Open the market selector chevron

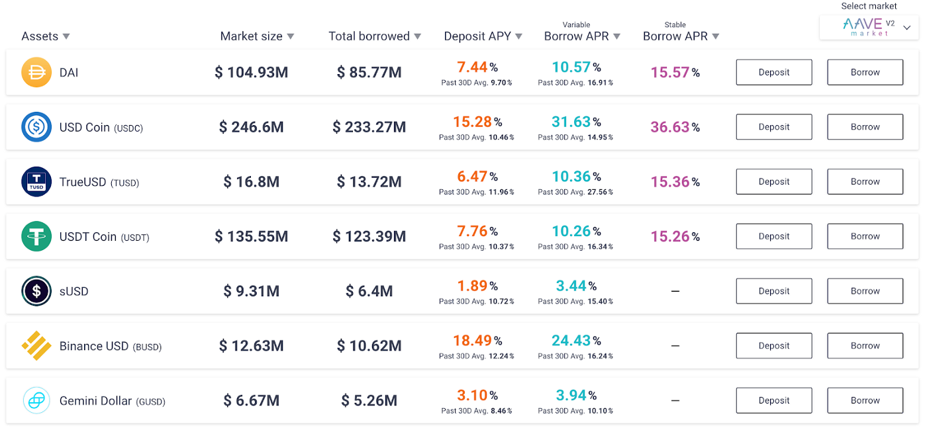(907, 27)
